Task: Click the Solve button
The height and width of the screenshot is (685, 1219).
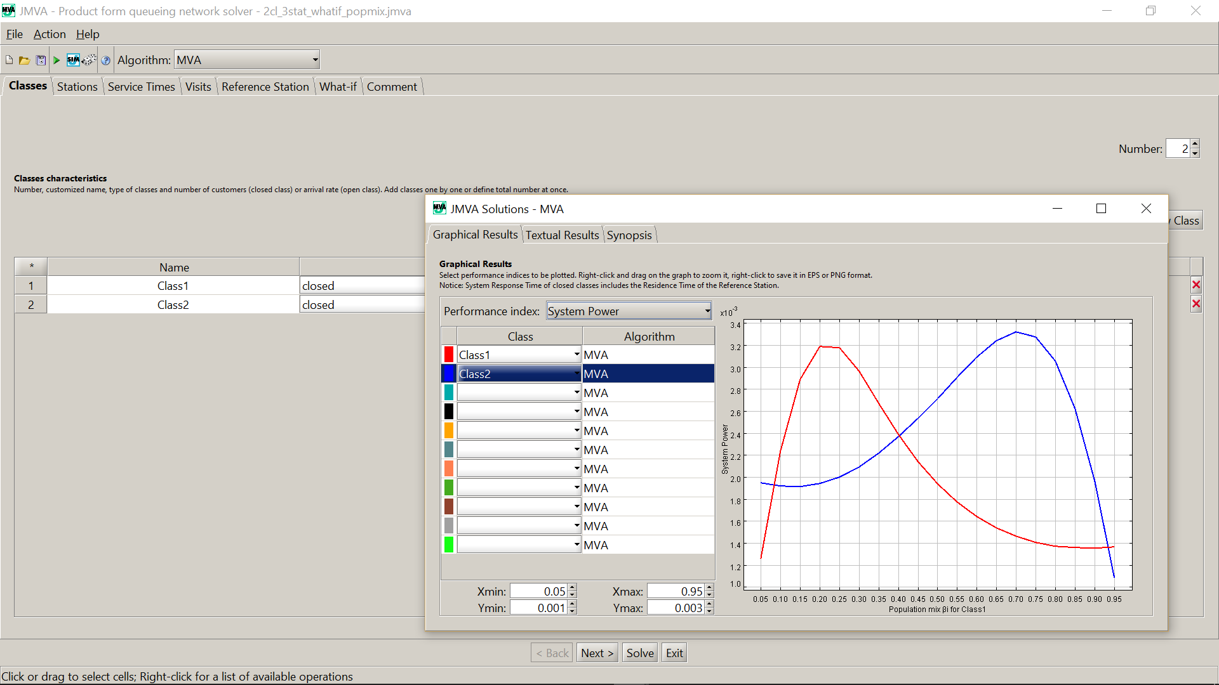Action: tap(639, 653)
